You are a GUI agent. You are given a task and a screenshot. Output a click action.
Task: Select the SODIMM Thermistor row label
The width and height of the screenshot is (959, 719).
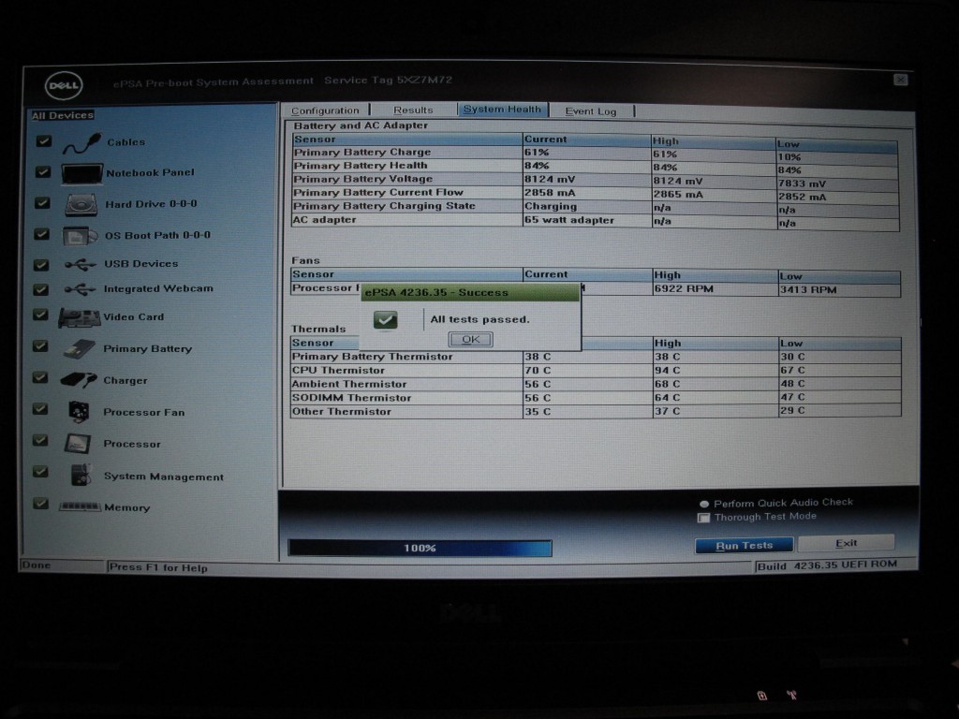pos(352,398)
